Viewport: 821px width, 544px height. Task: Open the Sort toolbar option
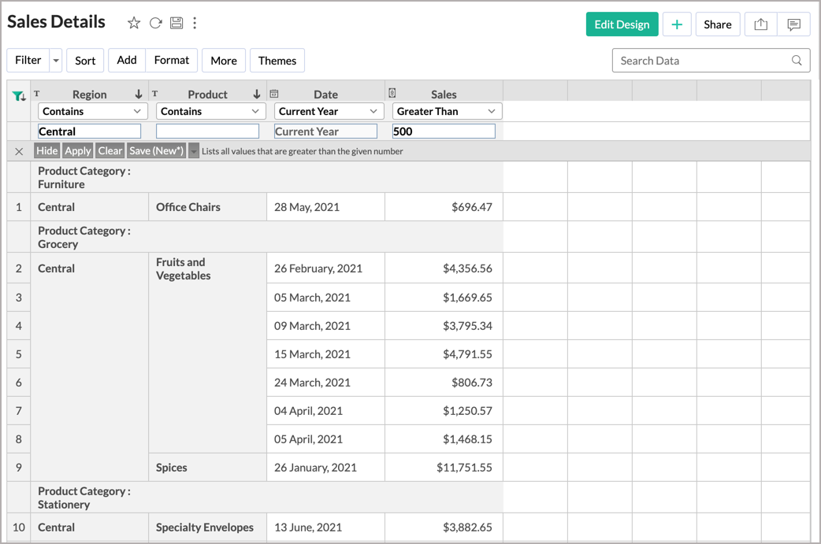(85, 60)
